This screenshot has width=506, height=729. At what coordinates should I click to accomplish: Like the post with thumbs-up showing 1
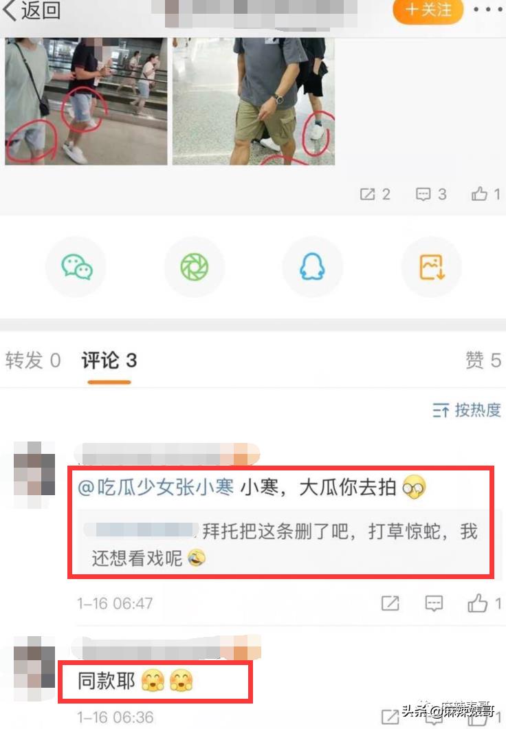click(x=486, y=194)
